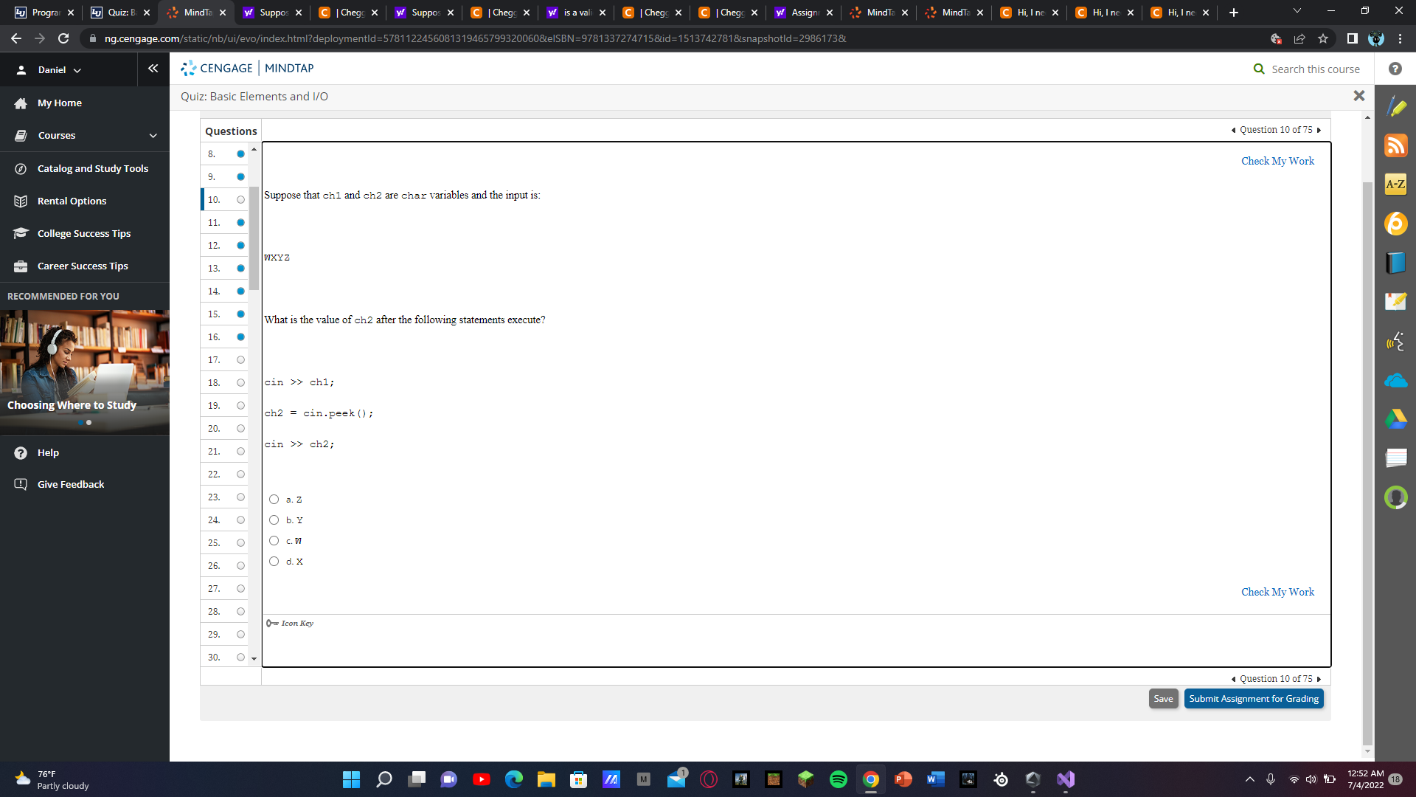The width and height of the screenshot is (1416, 797).
Task: Open the notes flashcards icon in sidebar
Action: pyautogui.click(x=1396, y=301)
